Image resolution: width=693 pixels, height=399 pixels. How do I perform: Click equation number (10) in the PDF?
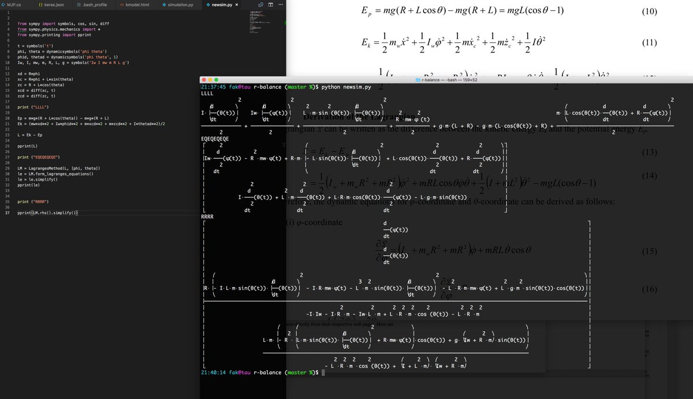pos(649,10)
